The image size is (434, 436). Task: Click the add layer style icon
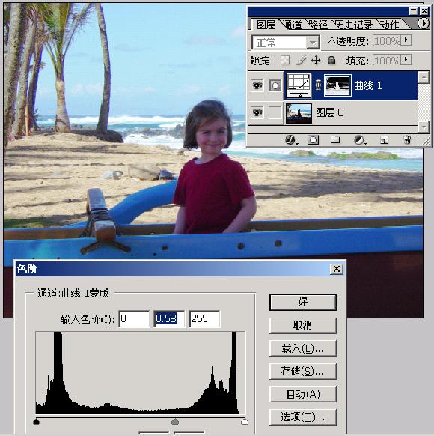click(291, 140)
